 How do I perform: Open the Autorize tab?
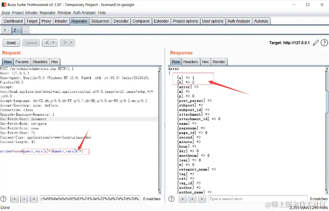click(261, 21)
